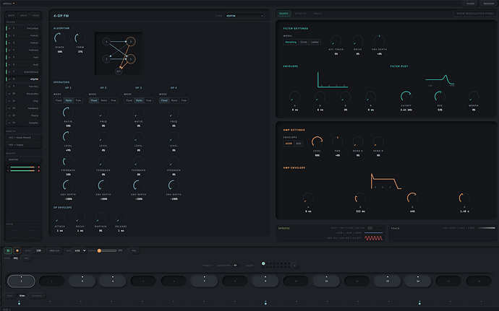Adjust the OP Envelope Attack knob
The height and width of the screenshot is (311, 499).
tap(60, 218)
